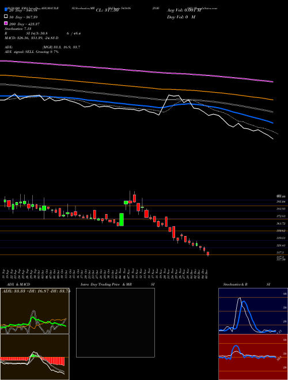Viewport: 288px width, 380px height.
Task: Click the magenta 200-day moving average line
Action: (x=136, y=70)
